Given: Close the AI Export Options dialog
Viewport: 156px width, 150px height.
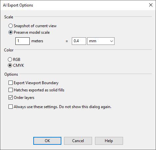Looking at the screenshot, I should tap(151, 5).
